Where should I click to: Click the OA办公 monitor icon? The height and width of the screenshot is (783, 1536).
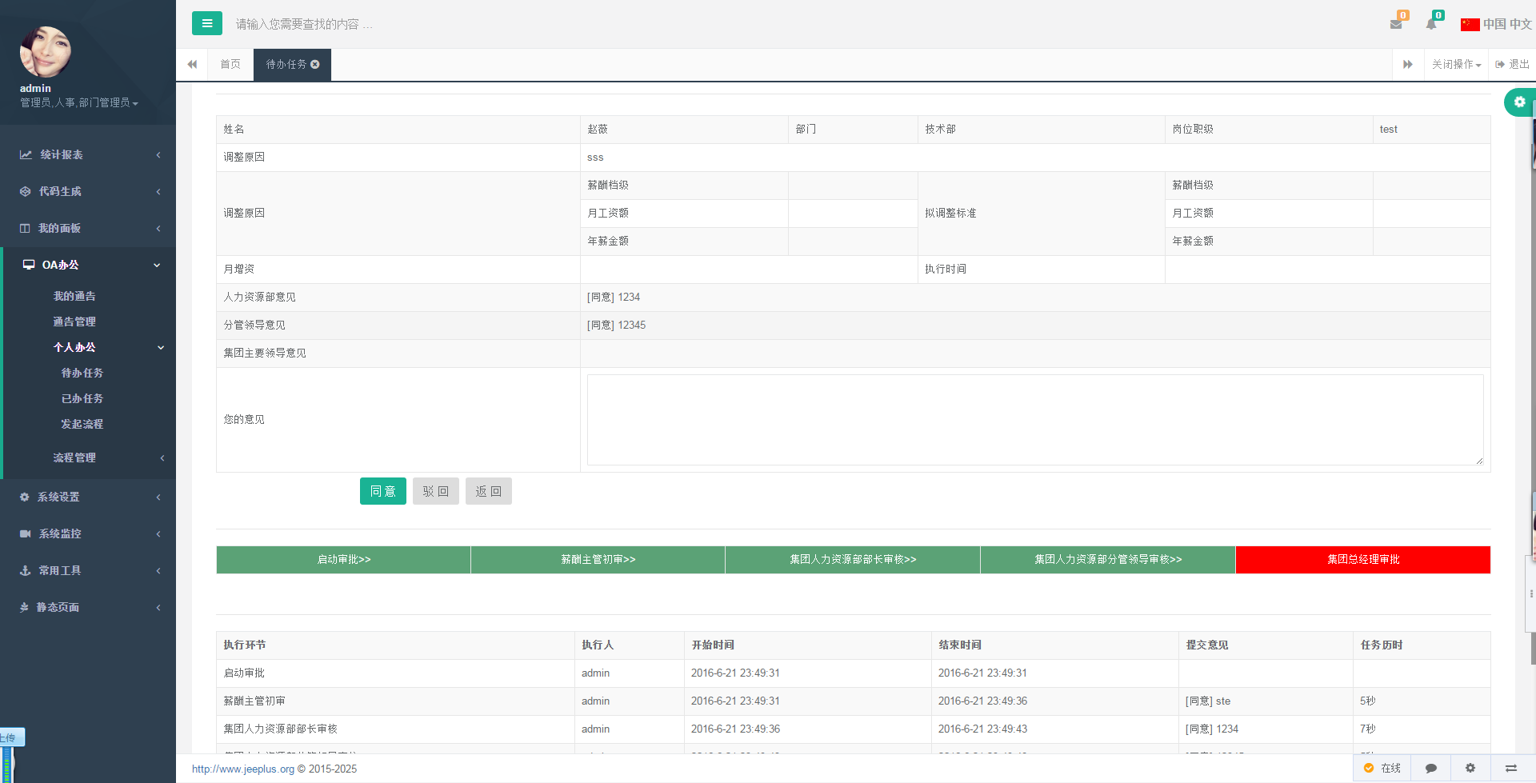[29, 265]
